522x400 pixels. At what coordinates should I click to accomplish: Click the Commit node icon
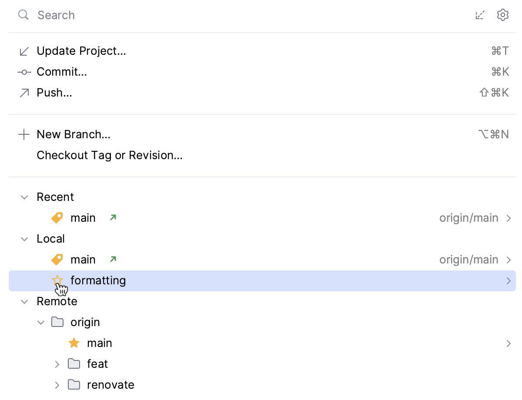[24, 72]
